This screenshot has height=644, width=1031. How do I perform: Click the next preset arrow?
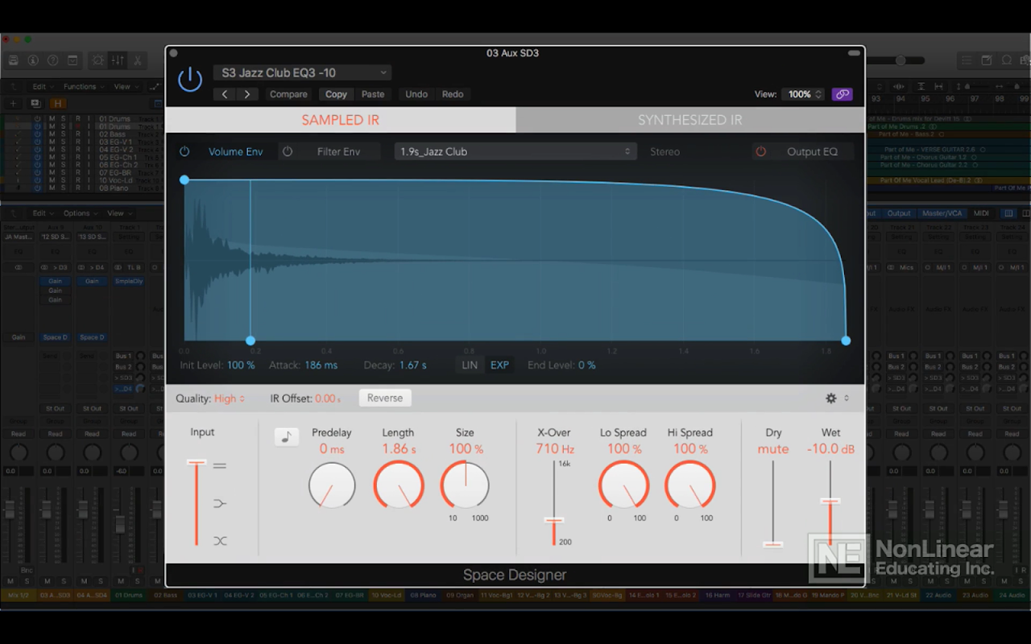(246, 94)
